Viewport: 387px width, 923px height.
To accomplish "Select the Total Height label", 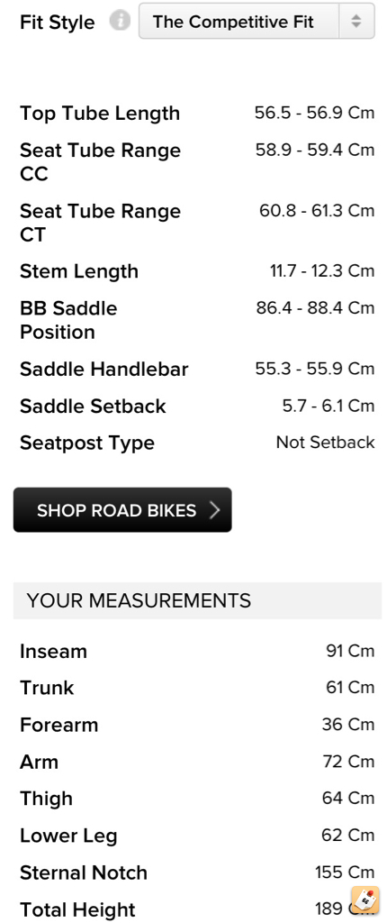I will [77, 909].
